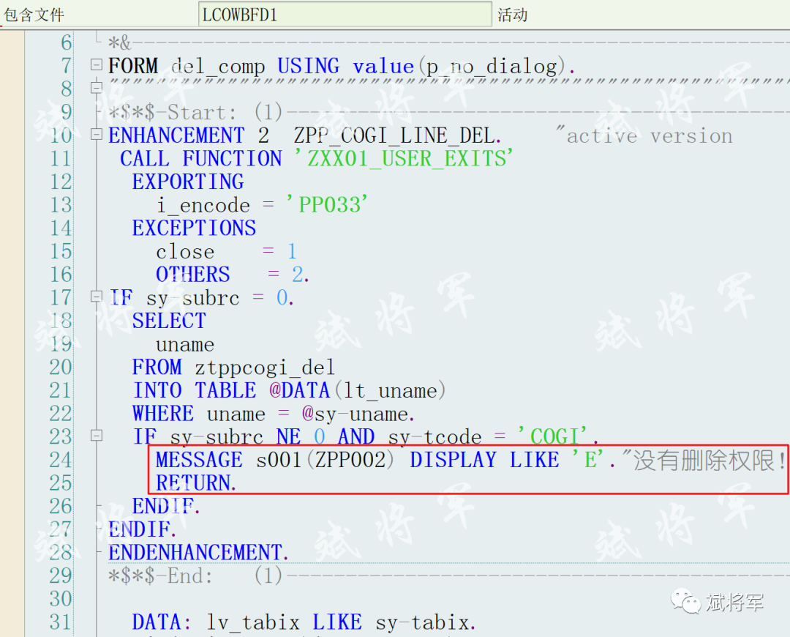The image size is (790, 637).
Task: Click 'ENDIF.' on line 27
Action: (143, 529)
